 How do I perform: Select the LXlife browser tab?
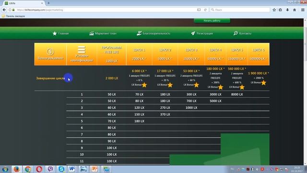coord(24,3)
